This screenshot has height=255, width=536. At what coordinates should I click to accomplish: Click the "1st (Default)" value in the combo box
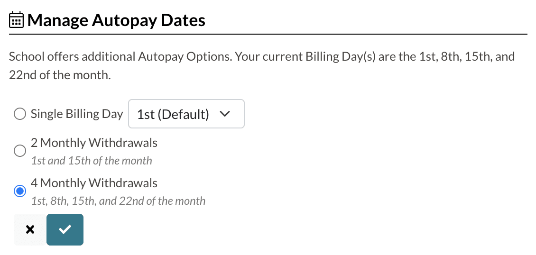pyautogui.click(x=173, y=114)
